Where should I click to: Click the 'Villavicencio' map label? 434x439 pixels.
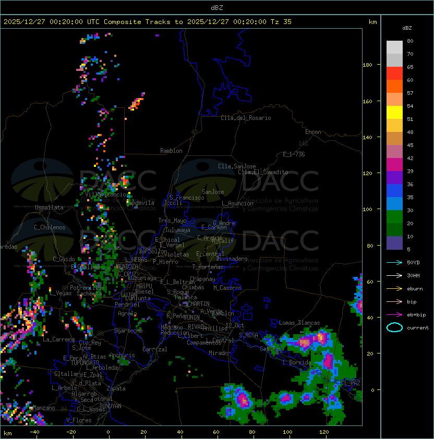pyautogui.click(x=105, y=194)
